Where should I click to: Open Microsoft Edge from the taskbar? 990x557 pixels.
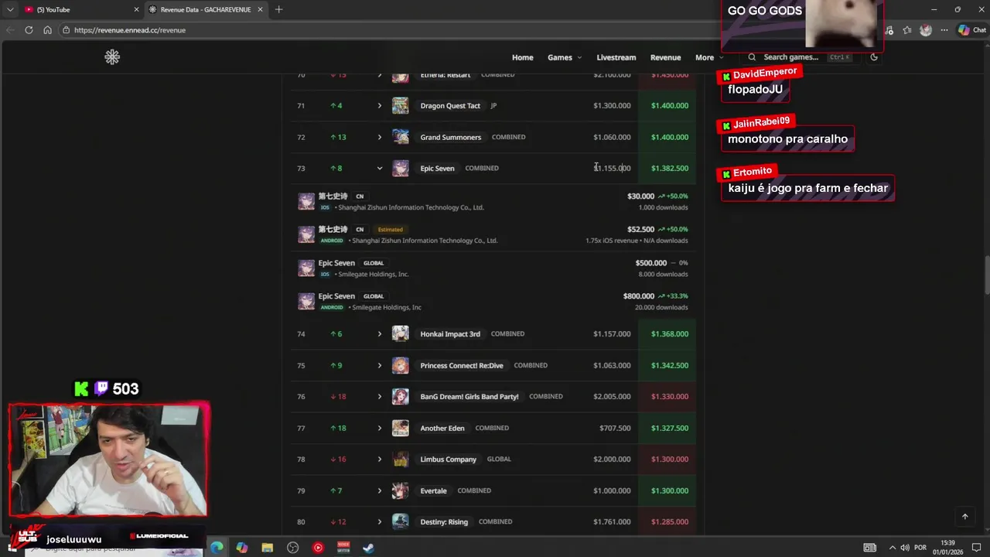pos(217,548)
